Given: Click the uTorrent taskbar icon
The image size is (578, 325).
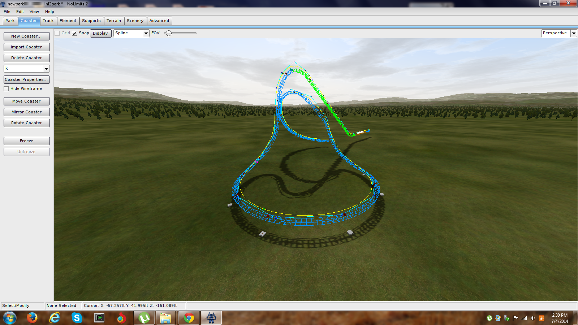Looking at the screenshot, I should pos(144,318).
